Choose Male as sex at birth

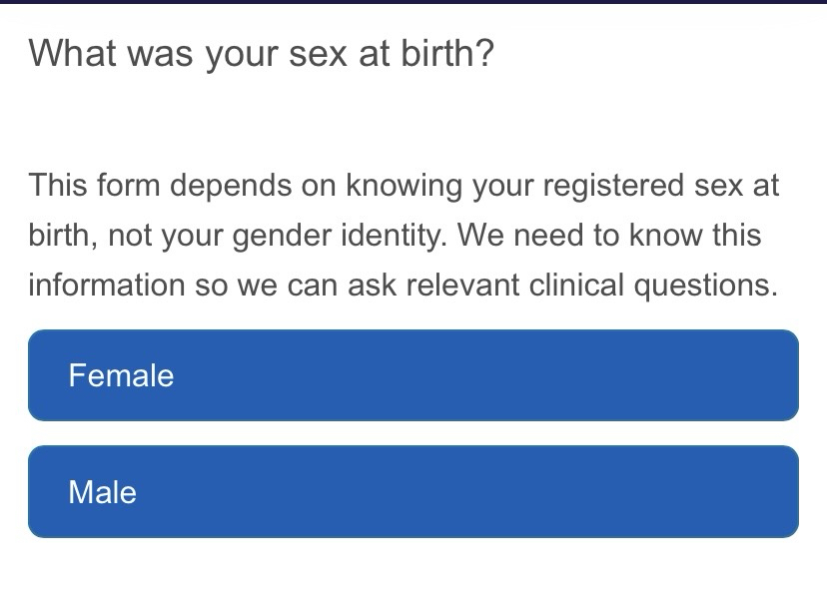pyautogui.click(x=413, y=492)
